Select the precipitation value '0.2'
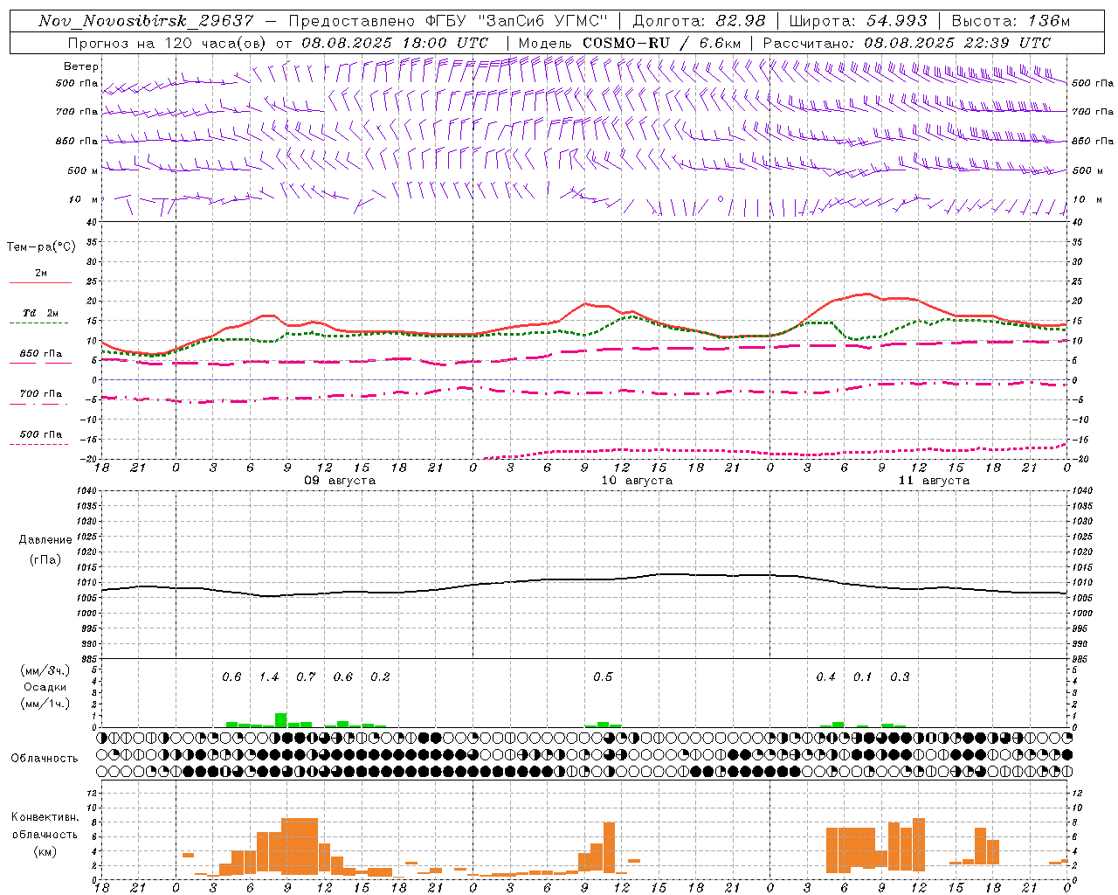Screen dimensions: 1118x895 click(x=380, y=677)
